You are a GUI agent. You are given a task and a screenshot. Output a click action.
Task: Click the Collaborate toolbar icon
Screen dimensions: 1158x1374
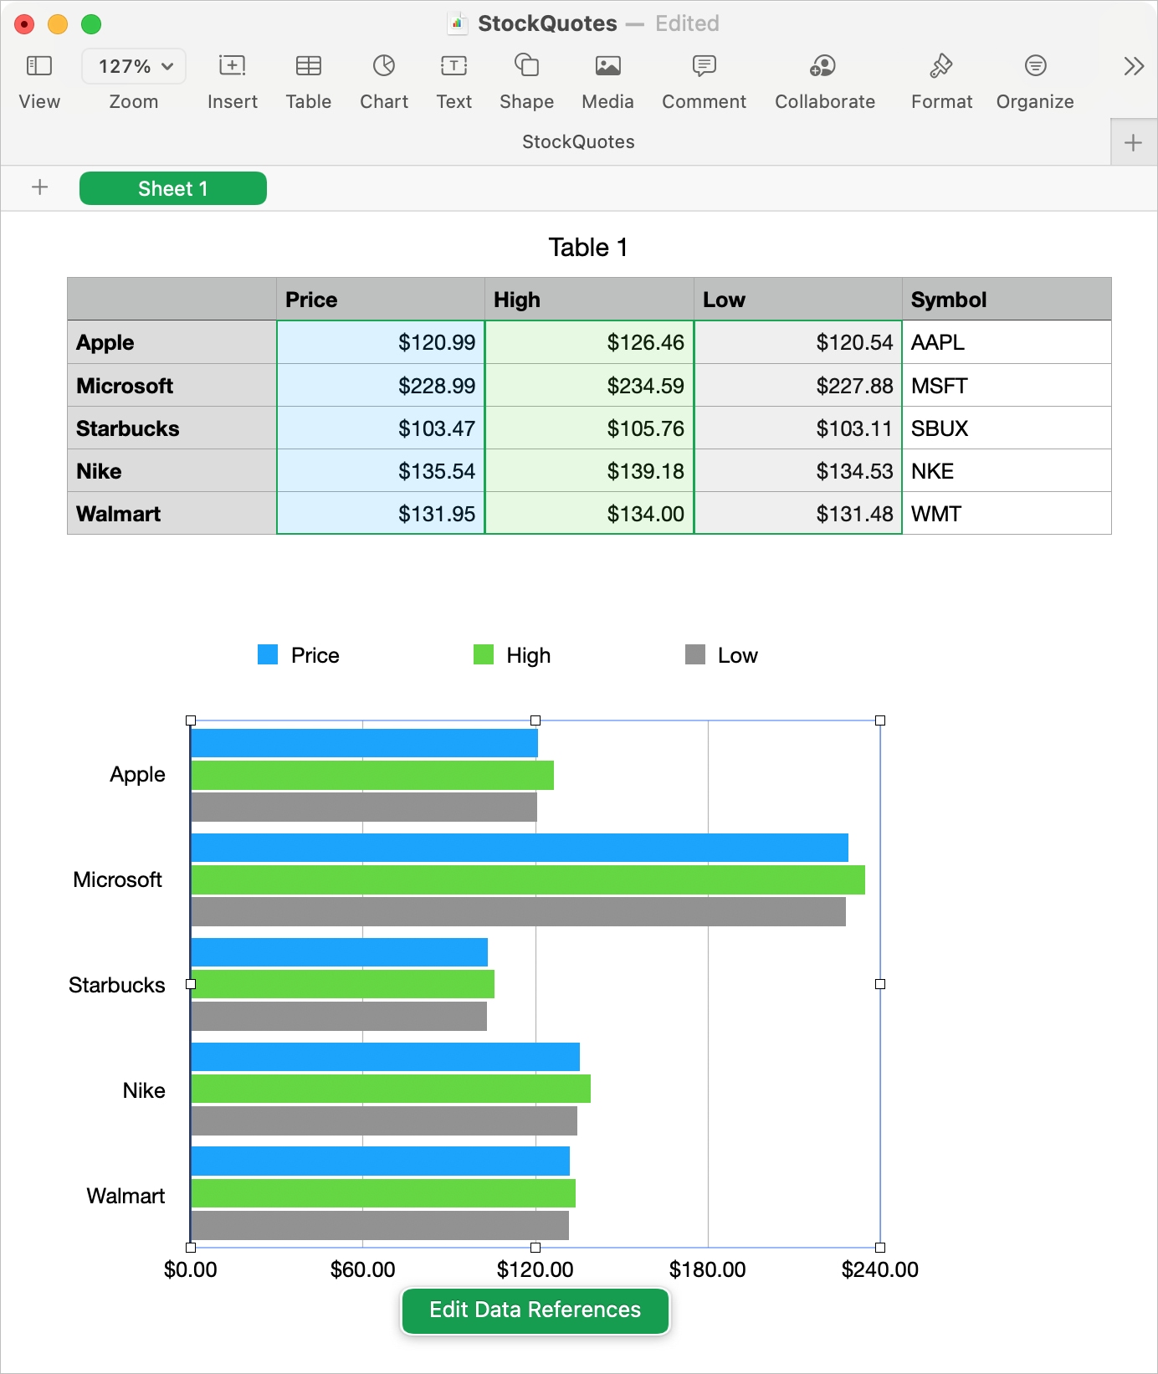pyautogui.click(x=823, y=66)
